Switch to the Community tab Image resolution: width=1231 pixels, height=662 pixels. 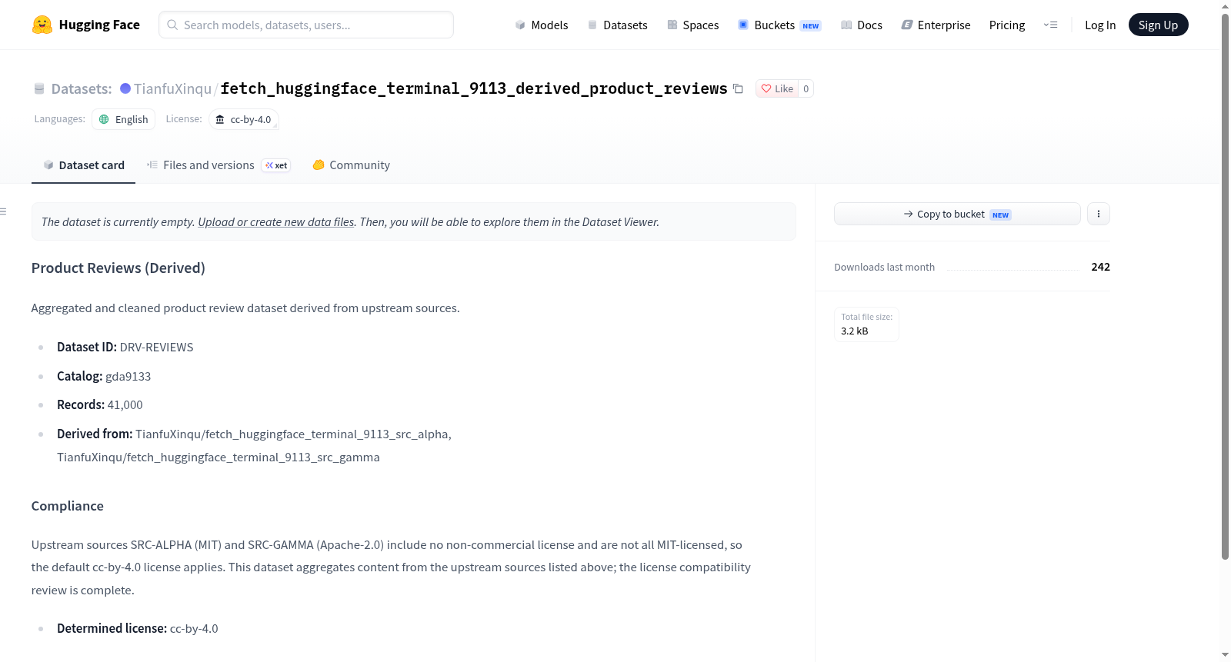351,165
